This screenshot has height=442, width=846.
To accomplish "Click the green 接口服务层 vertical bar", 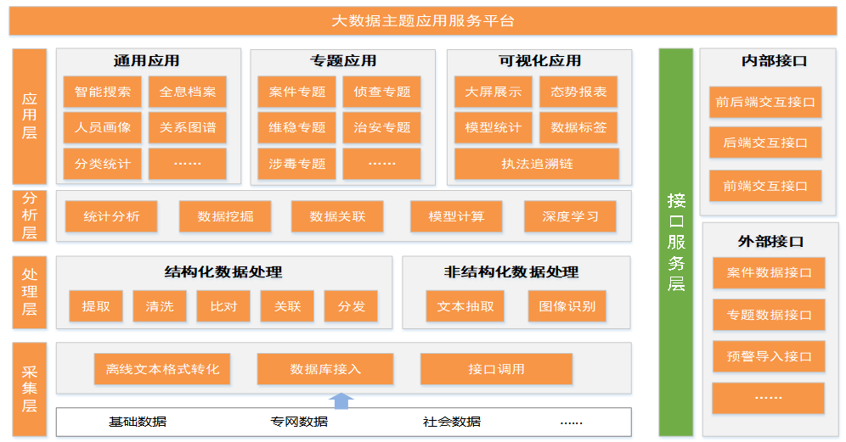I will tap(676, 242).
